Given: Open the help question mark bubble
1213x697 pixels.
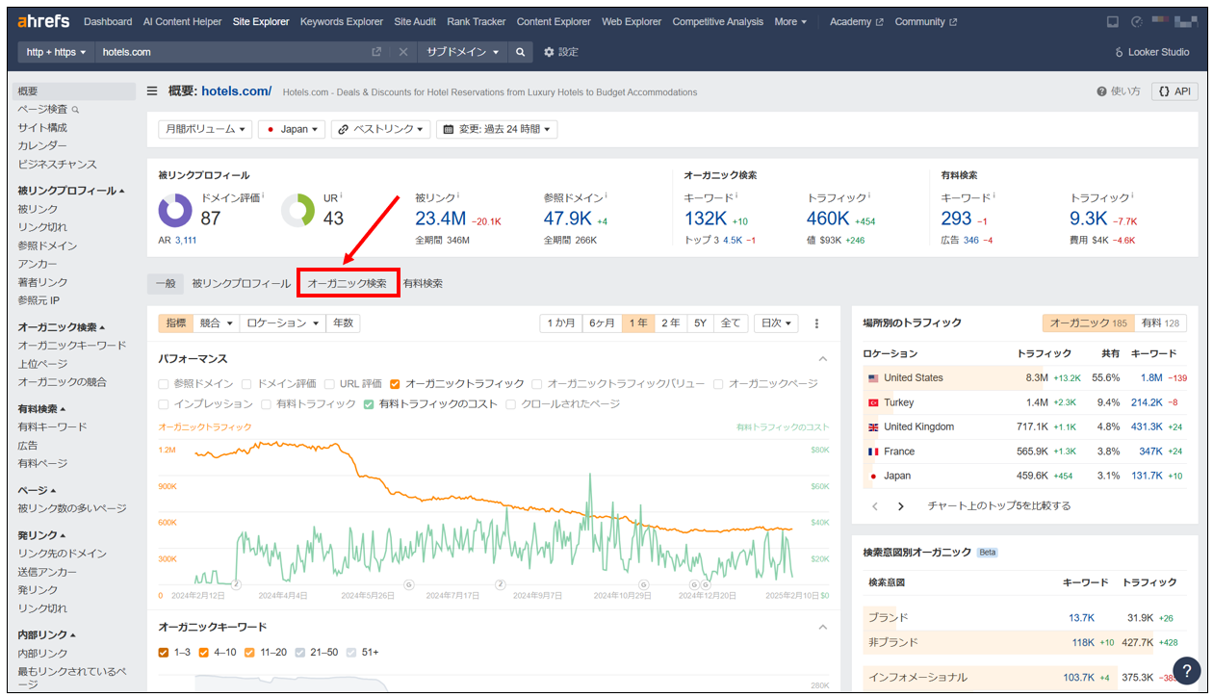Looking at the screenshot, I should [x=1187, y=672].
